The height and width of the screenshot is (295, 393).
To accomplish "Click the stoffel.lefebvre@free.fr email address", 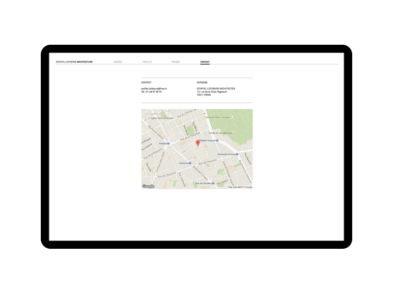I will [154, 88].
